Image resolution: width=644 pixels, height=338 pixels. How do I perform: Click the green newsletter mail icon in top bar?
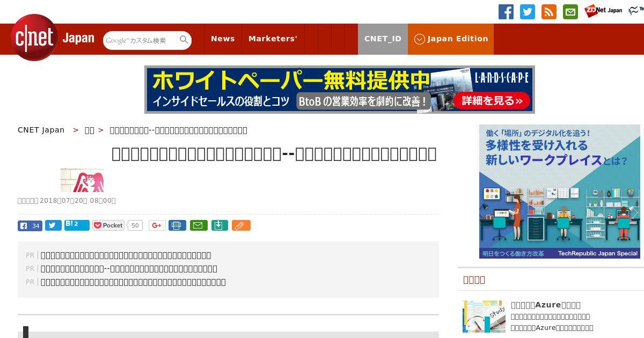point(570,12)
